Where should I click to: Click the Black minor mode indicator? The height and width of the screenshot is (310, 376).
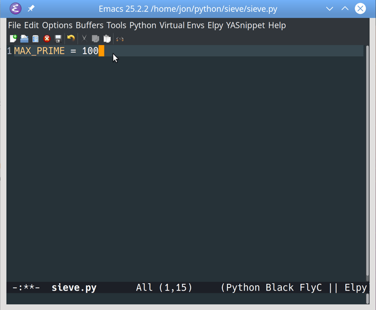[x=280, y=287]
